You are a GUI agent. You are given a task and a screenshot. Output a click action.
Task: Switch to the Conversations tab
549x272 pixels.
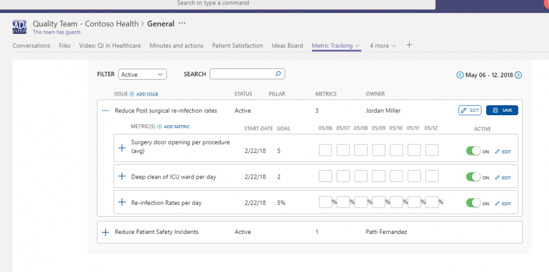click(32, 45)
